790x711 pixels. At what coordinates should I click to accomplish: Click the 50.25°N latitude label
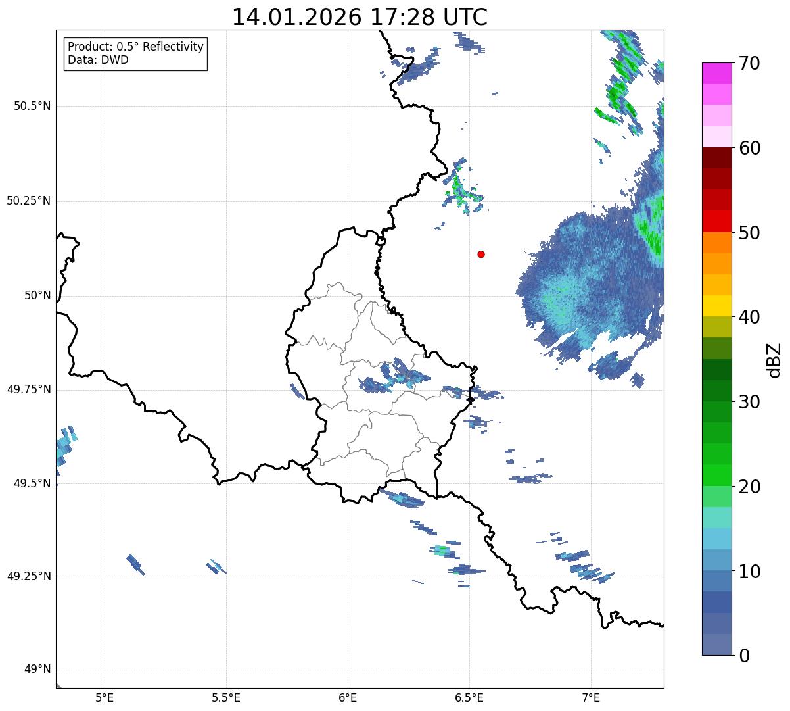click(28, 201)
